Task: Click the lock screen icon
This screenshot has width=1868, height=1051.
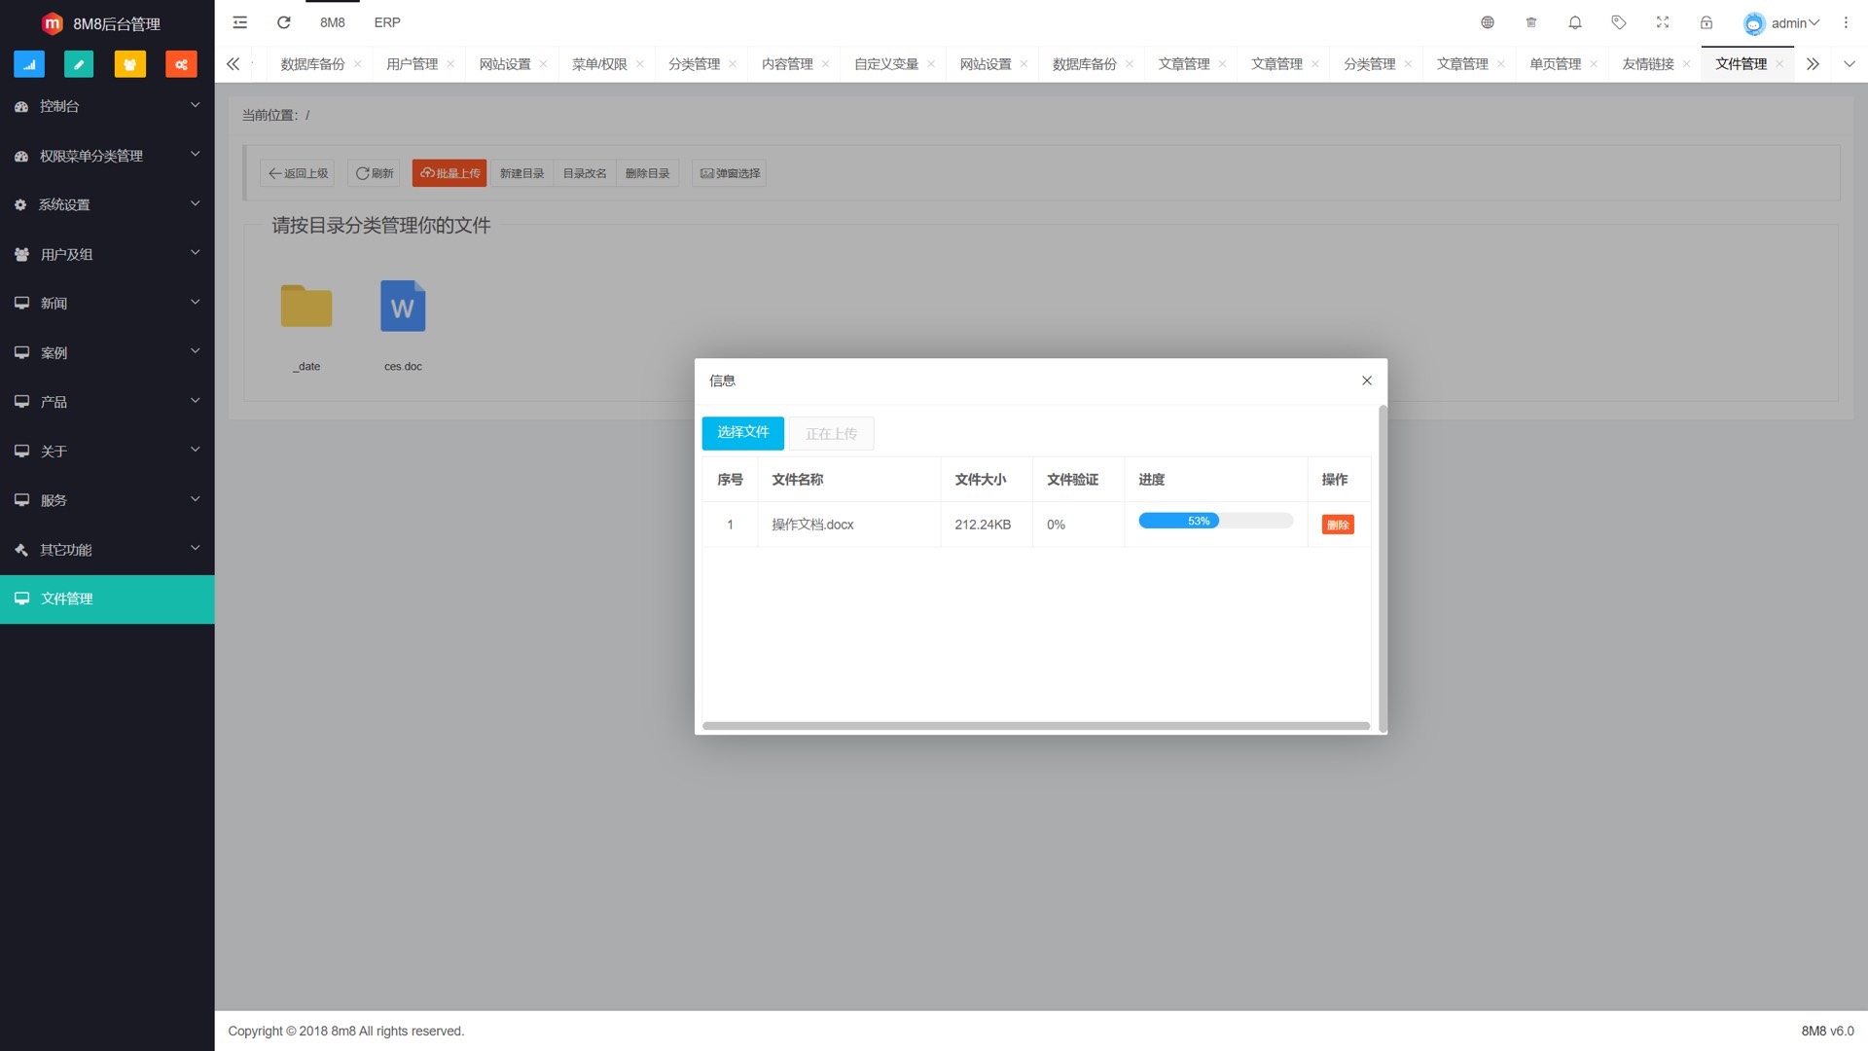Action: pyautogui.click(x=1706, y=22)
